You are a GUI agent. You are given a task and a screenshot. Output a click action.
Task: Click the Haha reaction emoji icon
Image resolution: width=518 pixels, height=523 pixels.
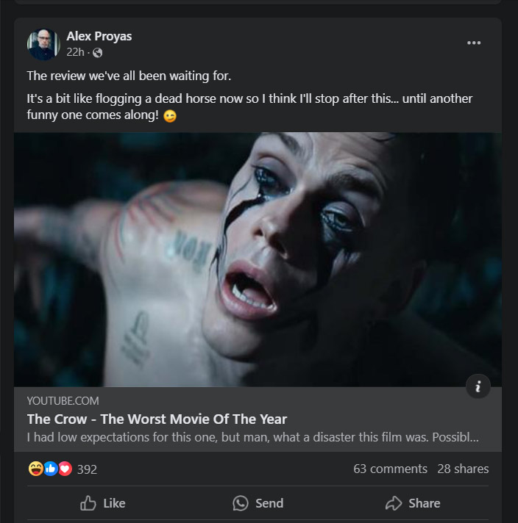tap(35, 469)
